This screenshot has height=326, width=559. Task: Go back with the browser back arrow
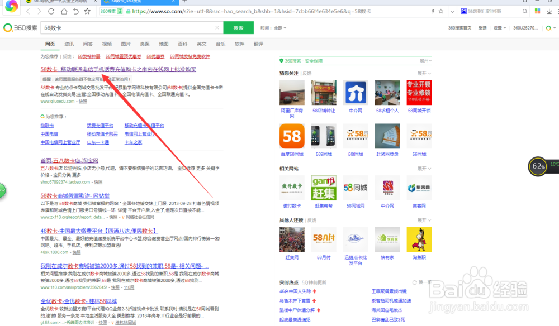point(28,11)
